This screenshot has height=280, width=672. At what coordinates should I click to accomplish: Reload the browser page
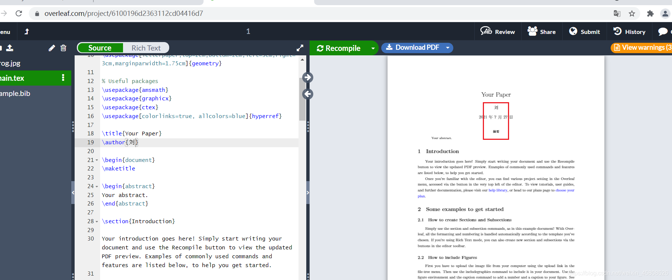pyautogui.click(x=19, y=14)
